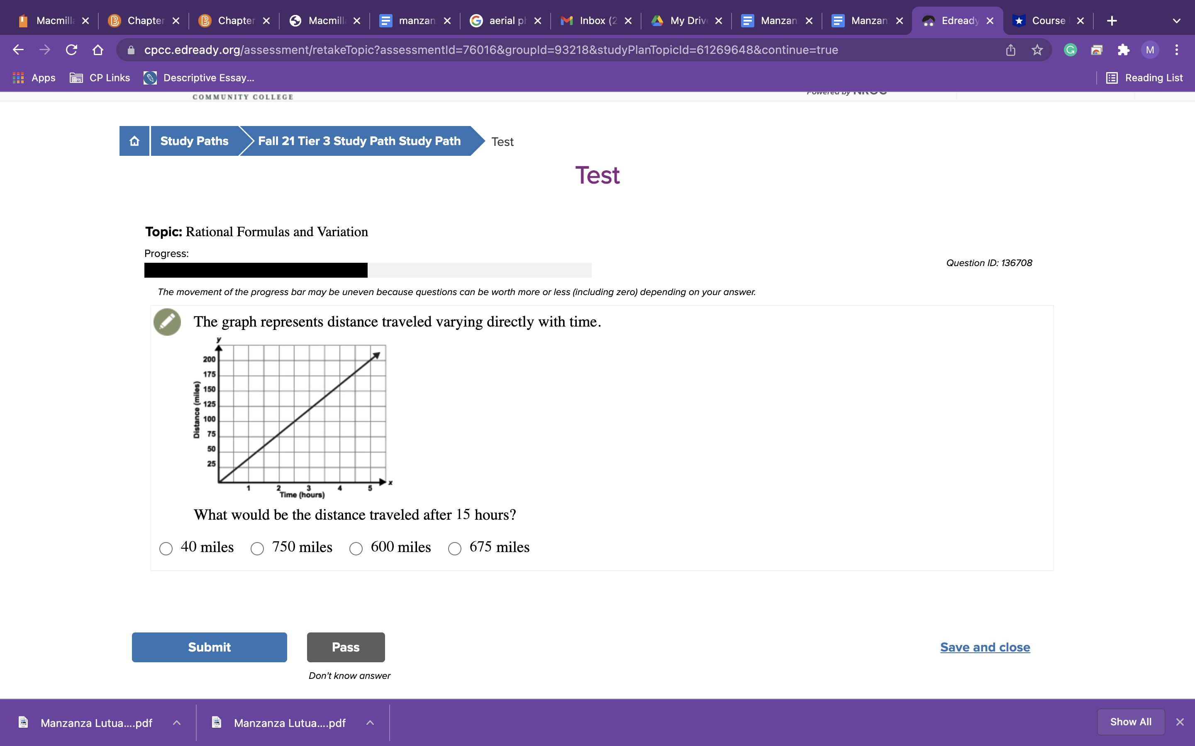The image size is (1195, 746).
Task: Click the green pencil question icon
Action: click(x=167, y=322)
